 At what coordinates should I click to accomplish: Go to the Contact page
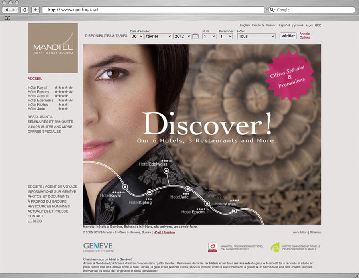pyautogui.click(x=36, y=216)
